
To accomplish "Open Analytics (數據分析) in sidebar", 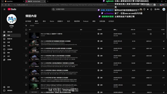I will [11, 39].
